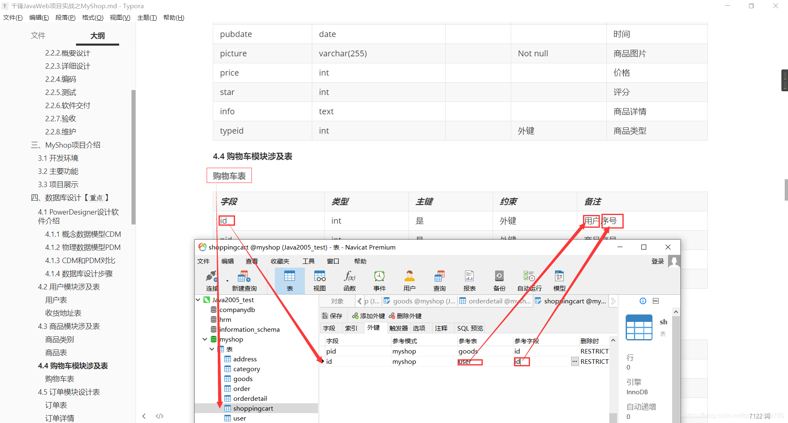
Task: Open the 模型 (Model) toolbar icon
Action: coord(560,281)
